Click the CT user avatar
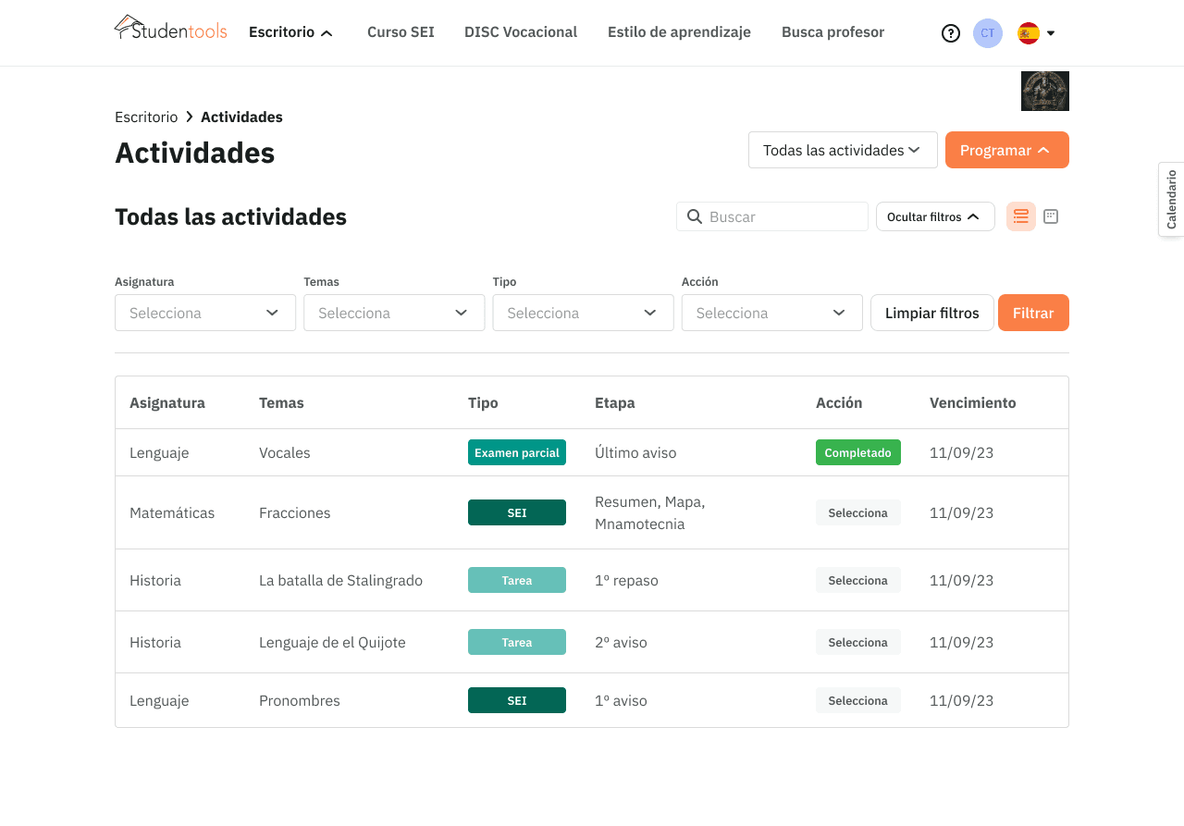The width and height of the screenshot is (1184, 826). pyautogui.click(x=987, y=33)
